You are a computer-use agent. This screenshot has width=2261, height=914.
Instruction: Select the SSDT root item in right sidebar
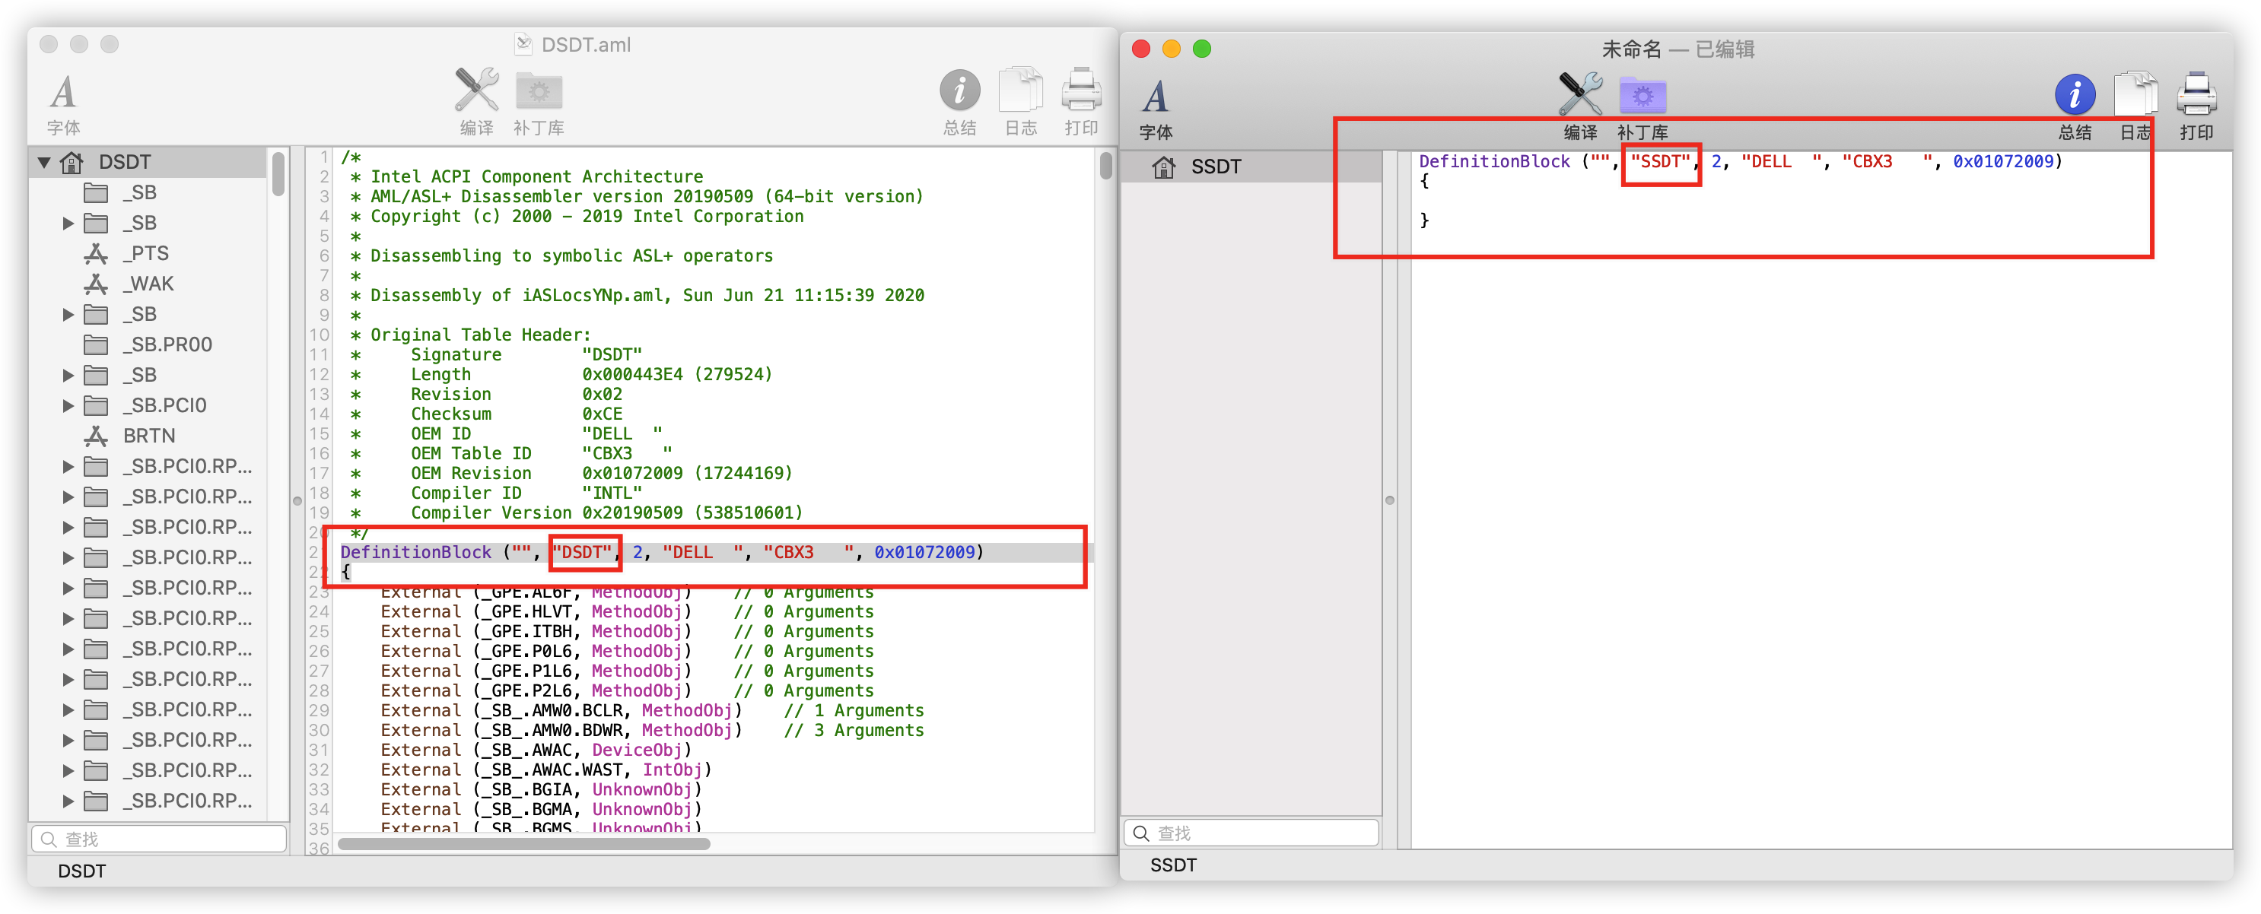tap(1215, 167)
